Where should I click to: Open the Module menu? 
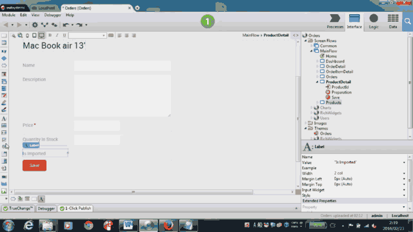click(8, 15)
